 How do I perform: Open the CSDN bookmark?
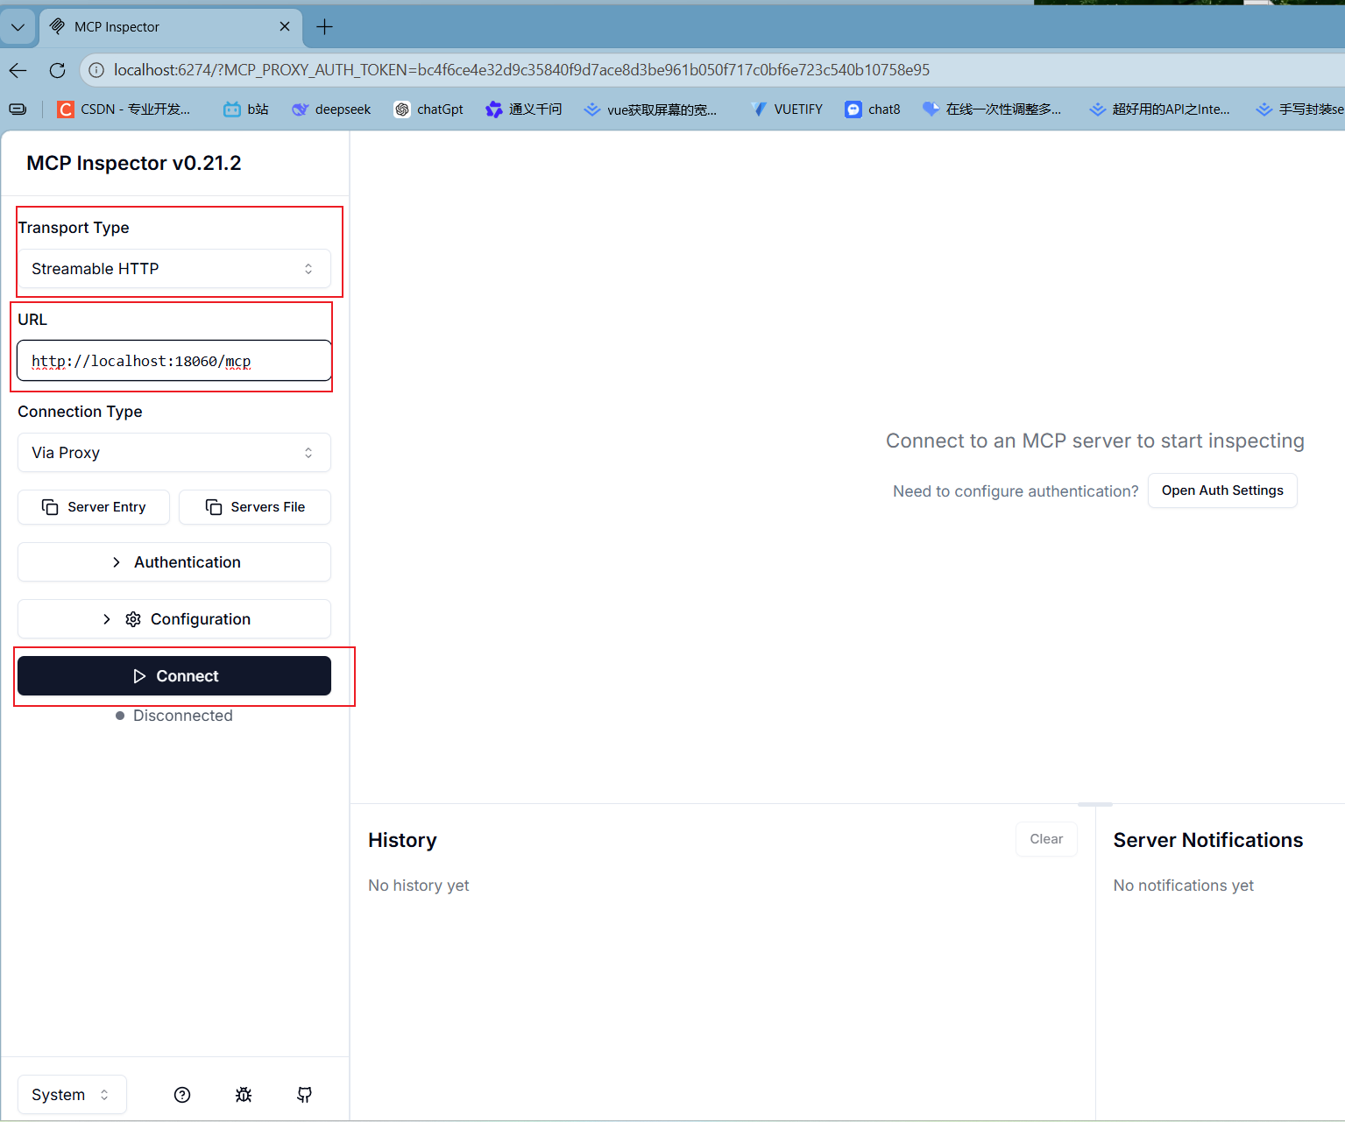click(124, 109)
